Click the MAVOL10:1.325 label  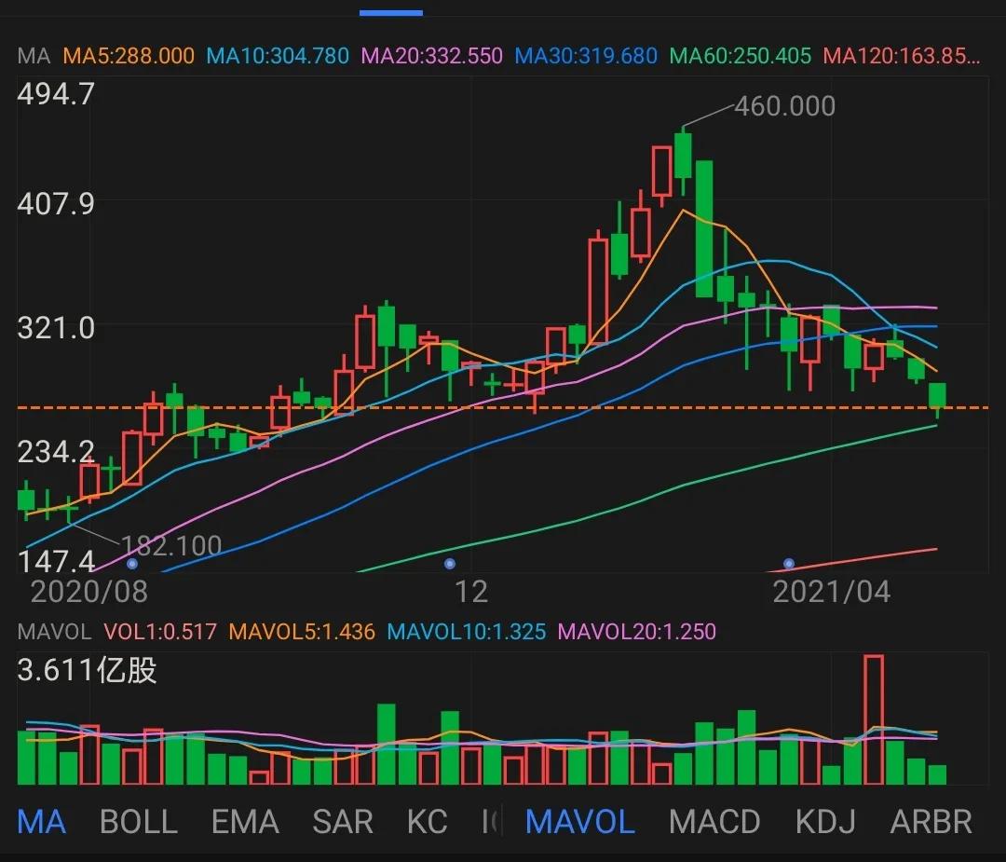(x=467, y=632)
